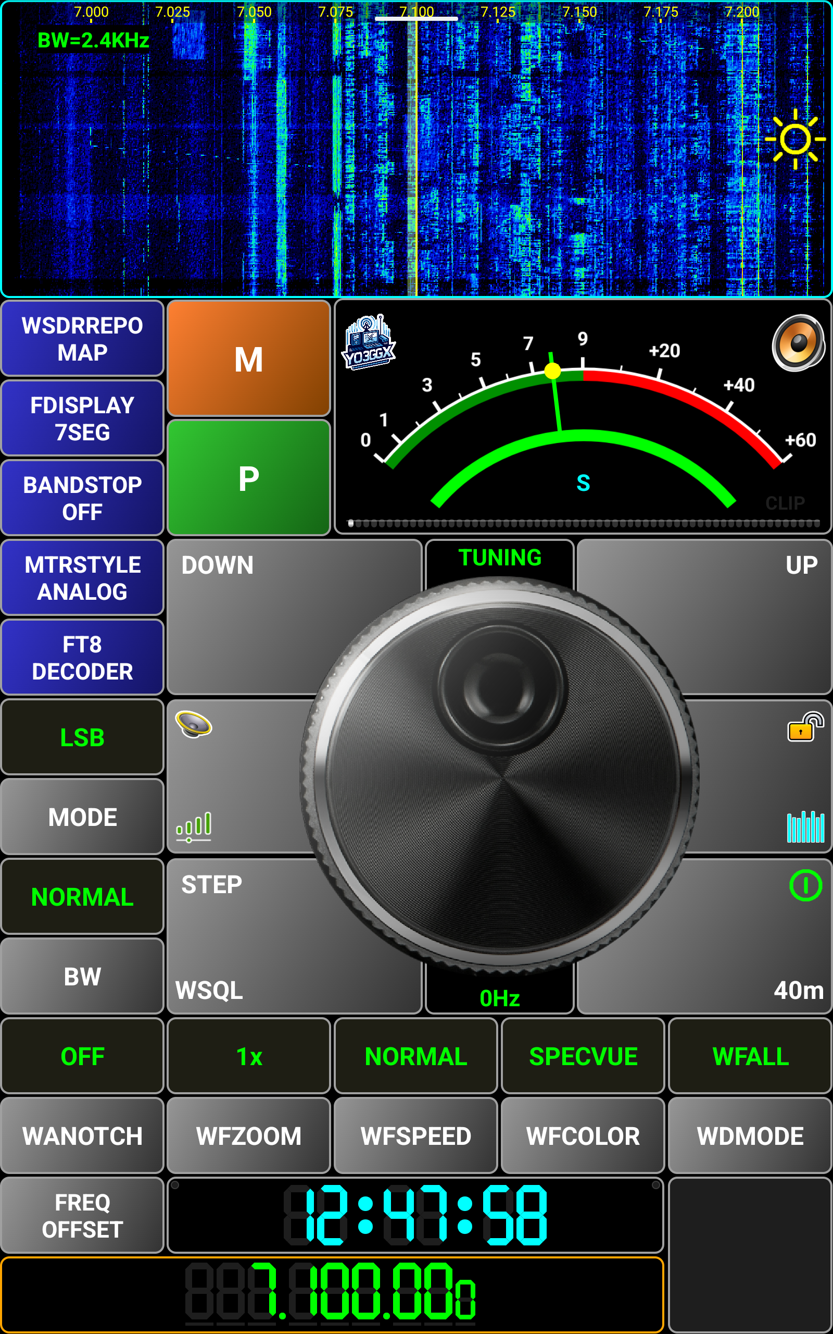Tap the cyan spectrum bars icon
Screen dimensions: 833x1334
(x=805, y=826)
